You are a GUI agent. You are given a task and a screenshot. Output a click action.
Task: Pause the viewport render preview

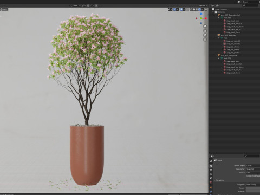pos(206,9)
